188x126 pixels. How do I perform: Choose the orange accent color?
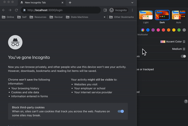pos(169,30)
